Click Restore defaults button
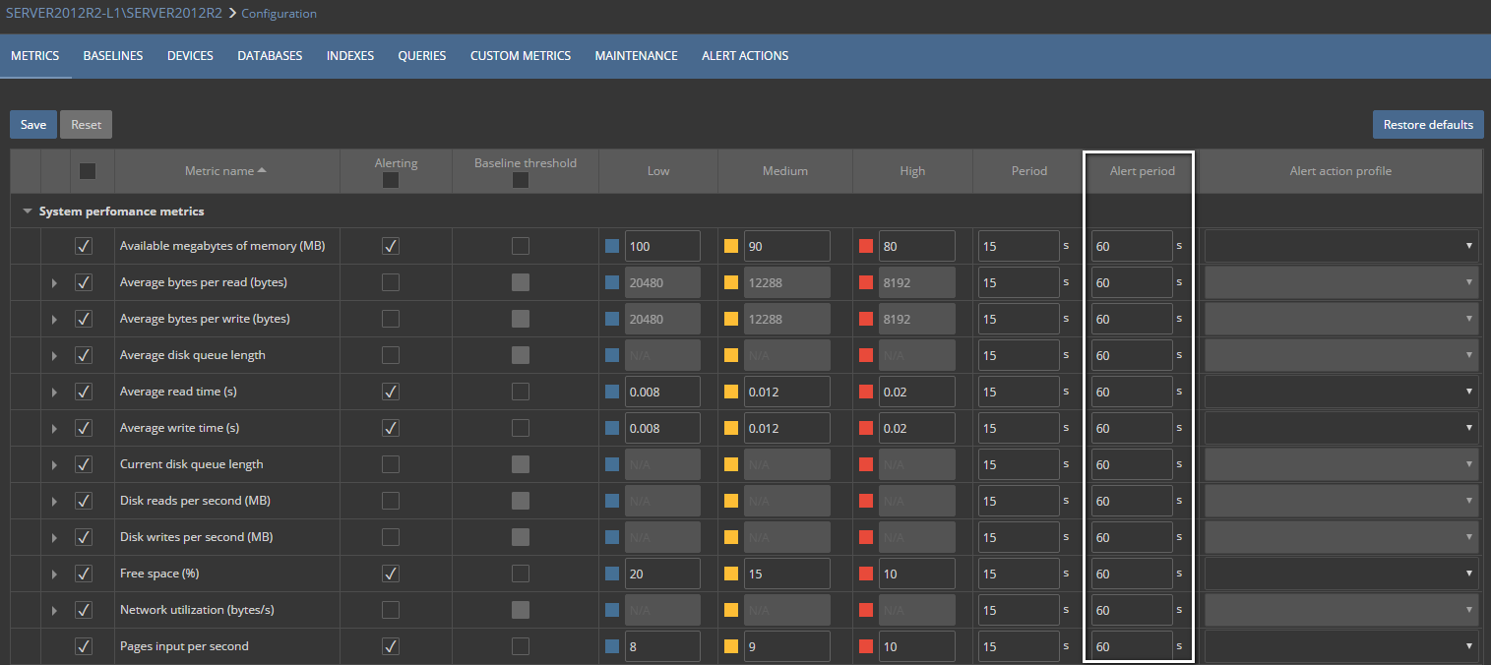The image size is (1491, 665). (1428, 125)
